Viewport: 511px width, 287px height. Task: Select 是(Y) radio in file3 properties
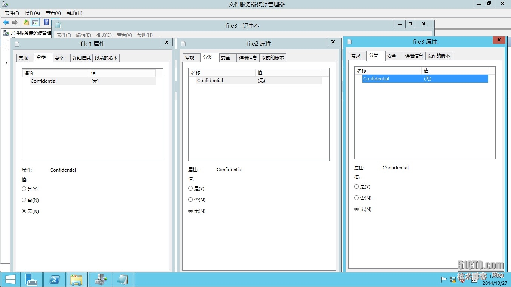362,187
